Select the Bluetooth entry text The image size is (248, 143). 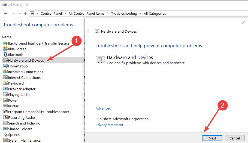[16, 55]
